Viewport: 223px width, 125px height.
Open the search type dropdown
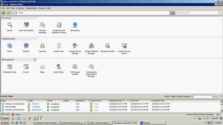pyautogui.click(x=172, y=13)
